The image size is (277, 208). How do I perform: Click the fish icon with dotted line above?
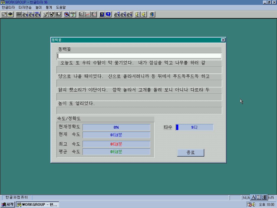[25, 14]
